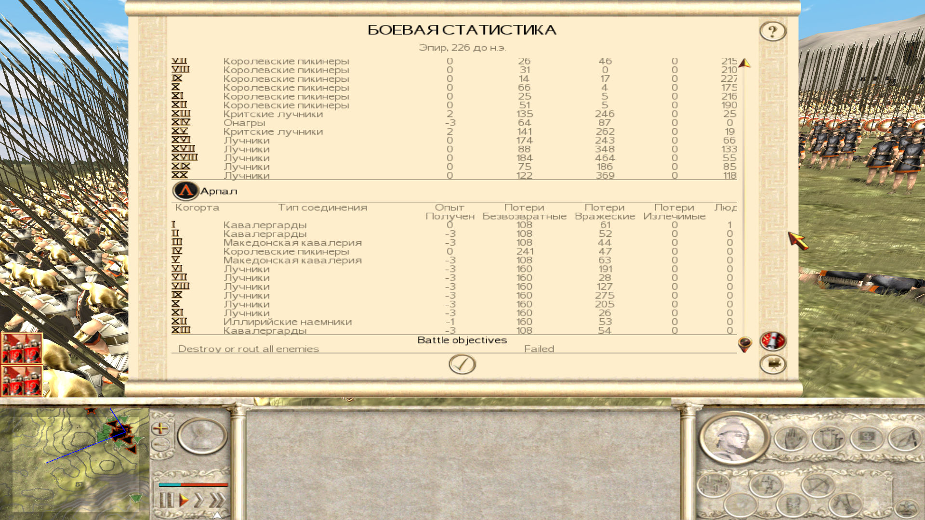Viewport: 925px width, 520px height.
Task: Set battle to normal play speed
Action: (184, 500)
